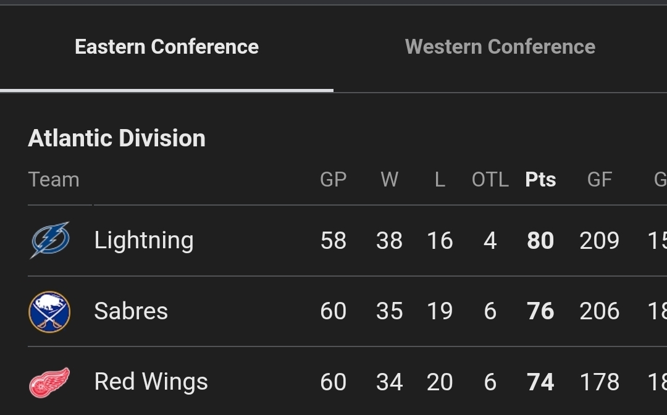Click Lightning's 80 points value
The image size is (667, 415).
tap(540, 240)
